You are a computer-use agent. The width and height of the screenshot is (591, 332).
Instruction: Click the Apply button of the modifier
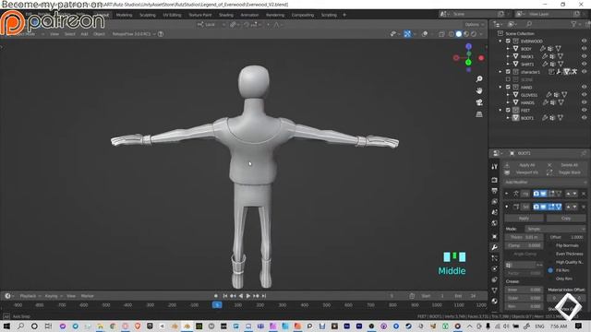coord(524,219)
